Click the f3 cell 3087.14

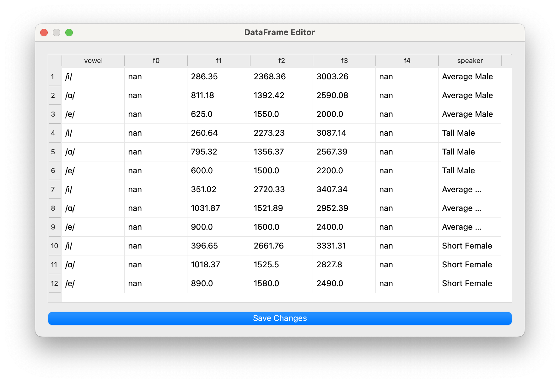(344, 133)
